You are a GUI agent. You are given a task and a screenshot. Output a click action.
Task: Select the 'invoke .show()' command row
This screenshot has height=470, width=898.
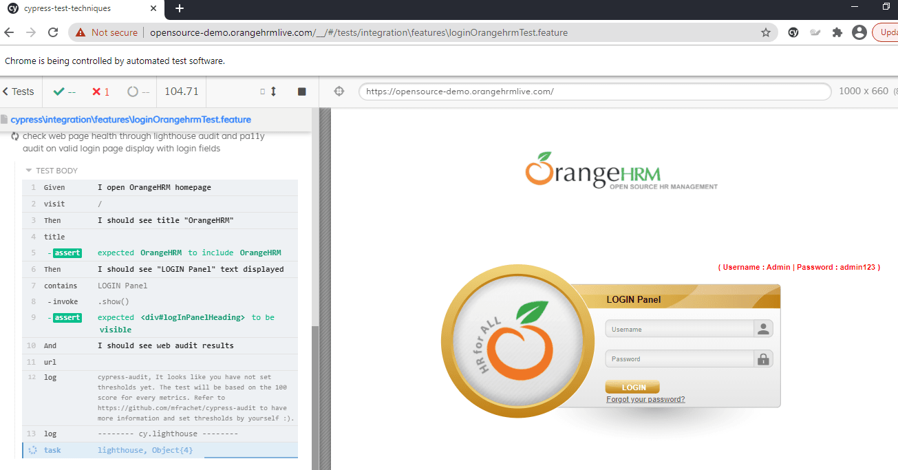(x=160, y=301)
